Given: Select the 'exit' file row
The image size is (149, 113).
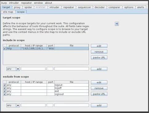Looking at the screenshot, I should [71, 91].
